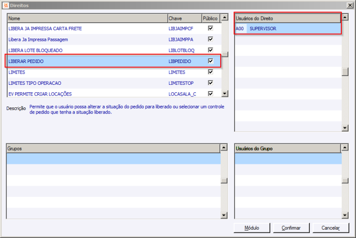
Task: Sort rights list by Chave column header
Action: [x=185, y=18]
